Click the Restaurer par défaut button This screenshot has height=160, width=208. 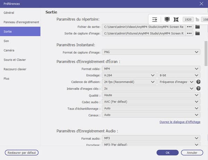(x=21, y=152)
